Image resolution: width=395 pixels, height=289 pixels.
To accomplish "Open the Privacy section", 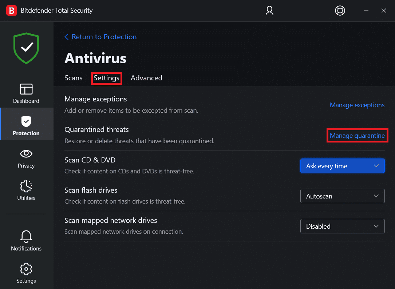I will click(26, 158).
